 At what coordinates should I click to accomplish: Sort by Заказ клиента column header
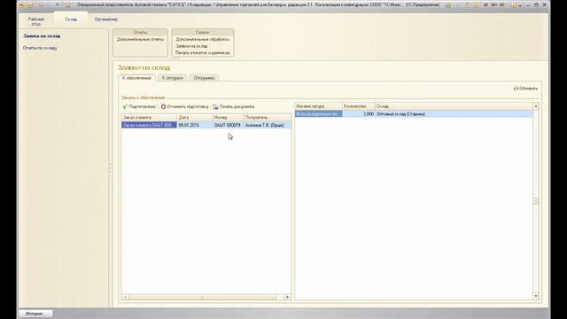(x=149, y=118)
